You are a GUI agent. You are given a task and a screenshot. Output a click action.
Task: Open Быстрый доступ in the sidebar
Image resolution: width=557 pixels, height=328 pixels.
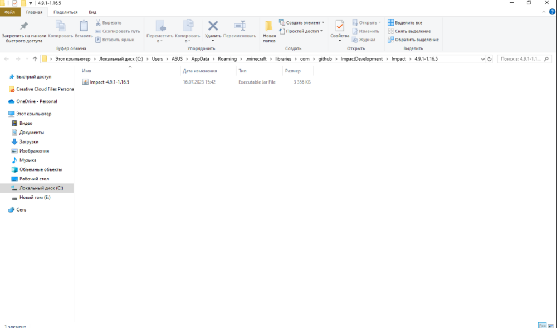pyautogui.click(x=34, y=77)
